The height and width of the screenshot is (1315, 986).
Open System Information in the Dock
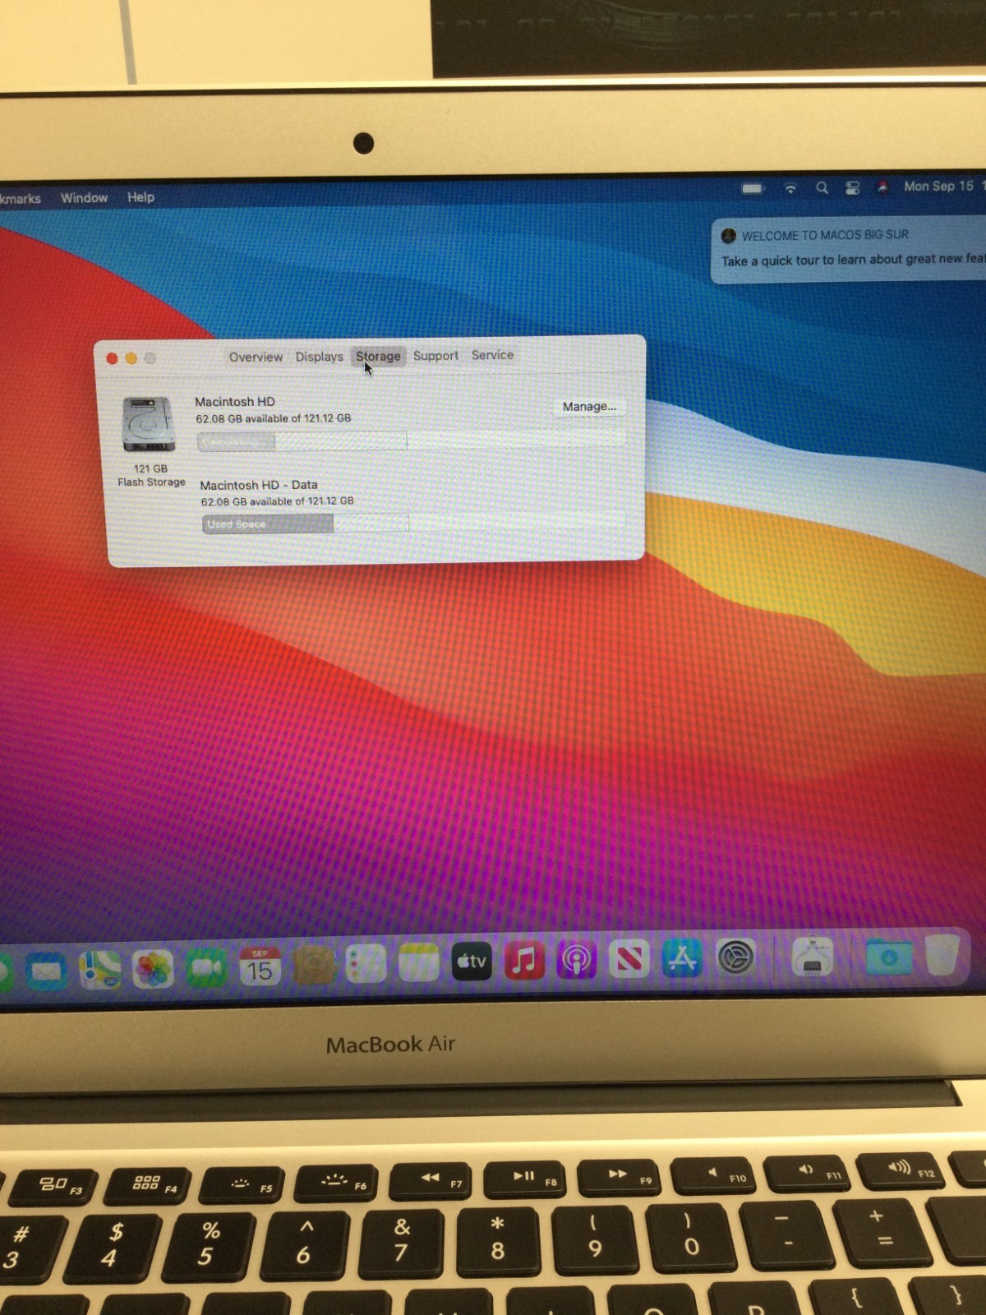813,956
